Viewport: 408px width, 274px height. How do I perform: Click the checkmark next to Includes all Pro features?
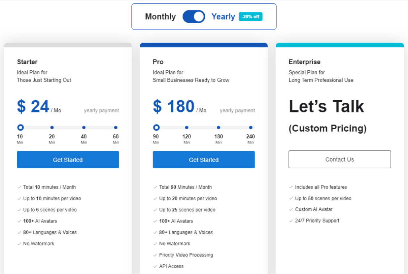tap(291, 187)
